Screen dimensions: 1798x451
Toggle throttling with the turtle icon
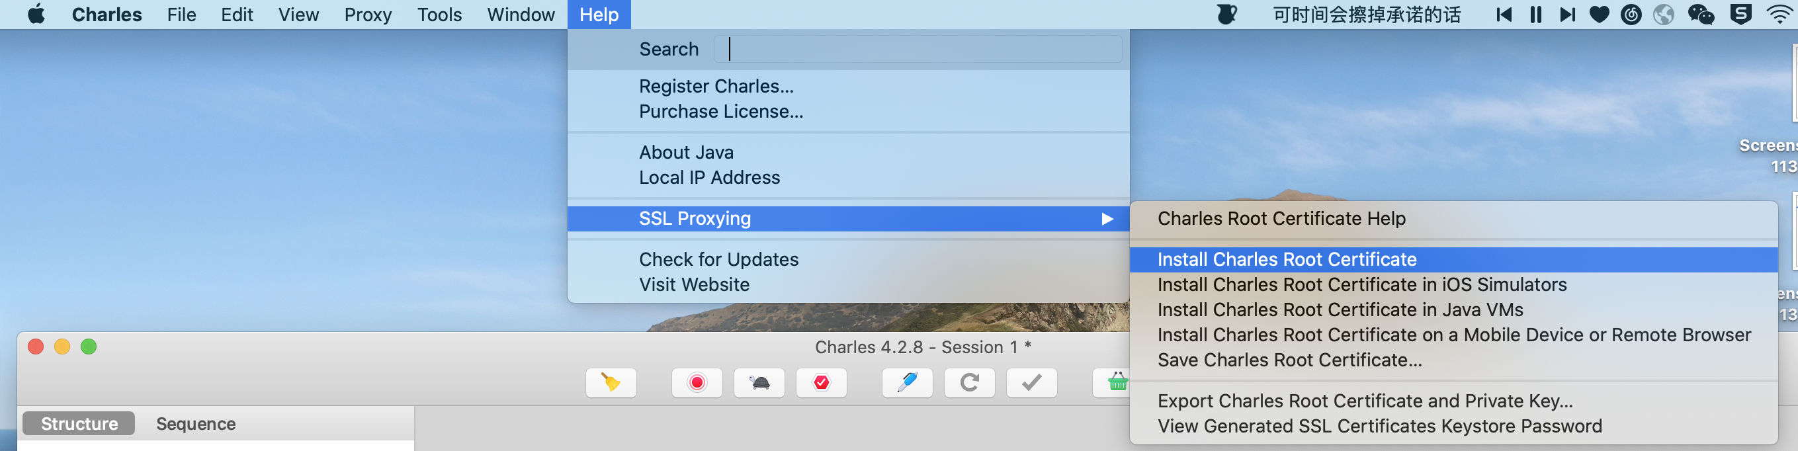759,383
